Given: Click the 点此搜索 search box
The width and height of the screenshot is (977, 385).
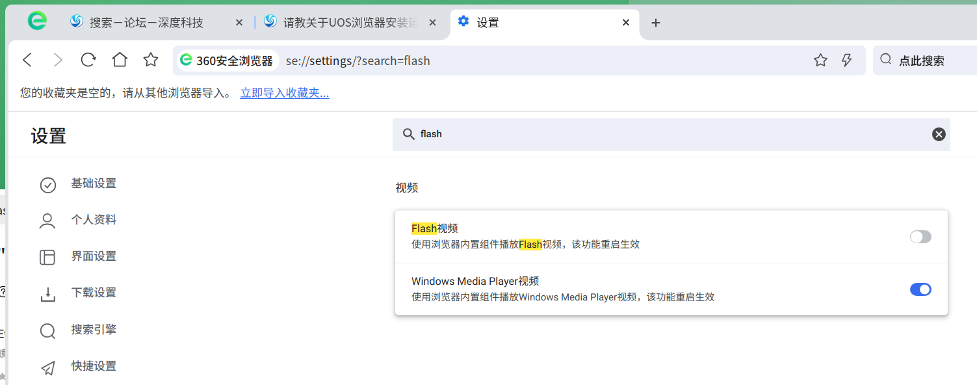Looking at the screenshot, I should (x=924, y=60).
